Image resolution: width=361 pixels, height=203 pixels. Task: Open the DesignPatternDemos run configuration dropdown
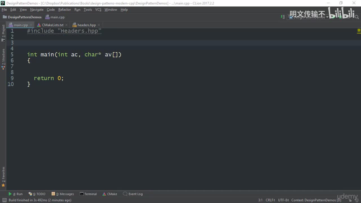309,17
